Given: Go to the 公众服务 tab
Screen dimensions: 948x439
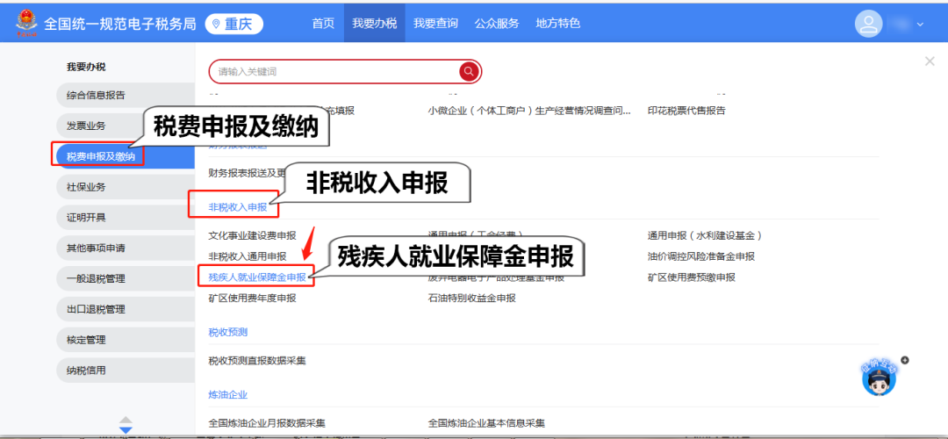Looking at the screenshot, I should pyautogui.click(x=497, y=24).
